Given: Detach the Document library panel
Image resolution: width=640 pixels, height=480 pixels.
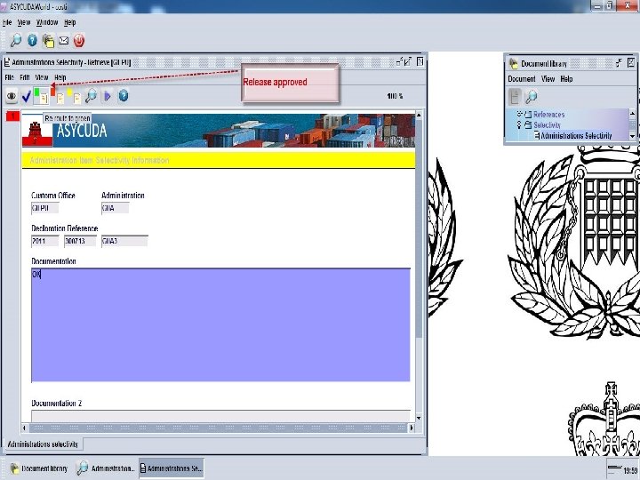Looking at the screenshot, I should point(620,62).
